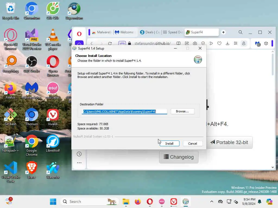Select the VLC media player shortcut
278x208 pixels.
point(53,39)
